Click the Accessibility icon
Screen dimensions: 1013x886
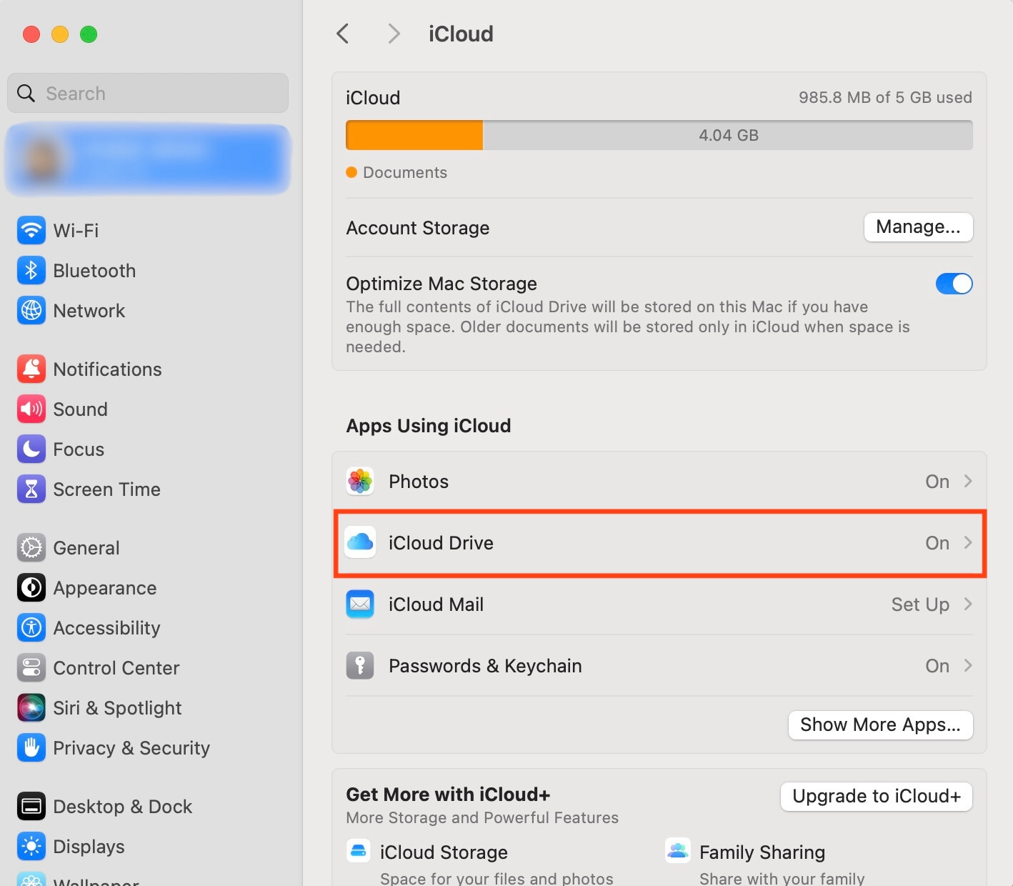(x=31, y=627)
